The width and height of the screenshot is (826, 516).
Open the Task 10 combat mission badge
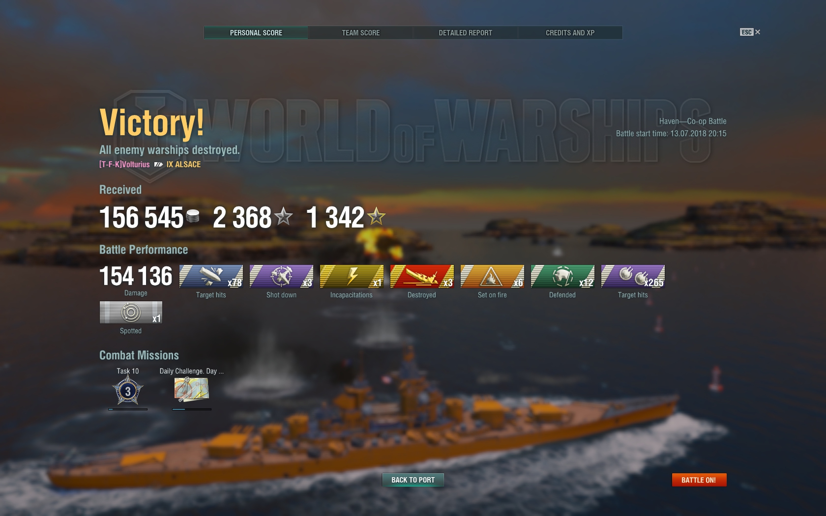[128, 391]
